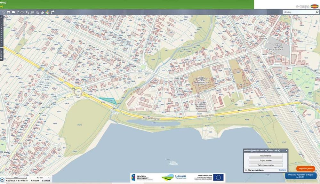Open the colorful squares layer-compositions icon

coord(47,12)
